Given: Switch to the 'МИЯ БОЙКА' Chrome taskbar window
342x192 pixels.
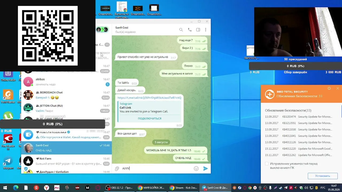Looking at the screenshot, I should [x=151, y=188].
